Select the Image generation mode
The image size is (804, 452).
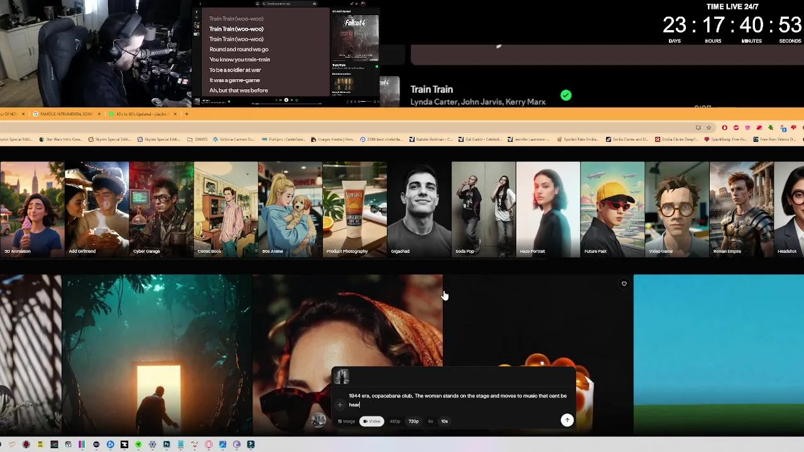pyautogui.click(x=346, y=421)
